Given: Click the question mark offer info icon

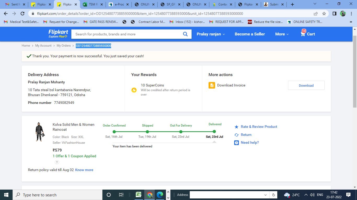Looking at the screenshot, I should coord(57,162).
